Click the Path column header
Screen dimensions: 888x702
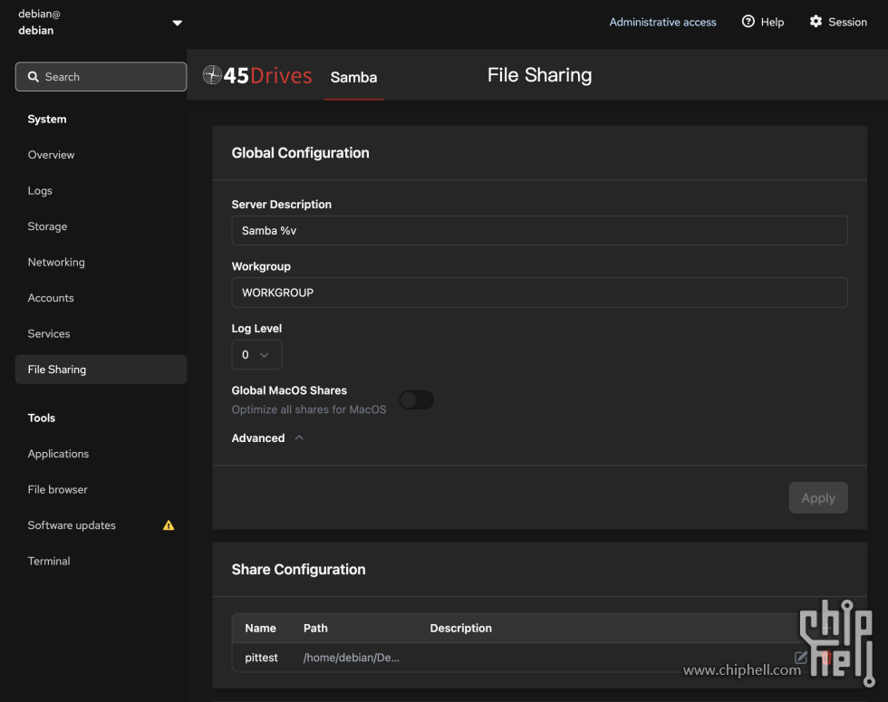tap(315, 628)
